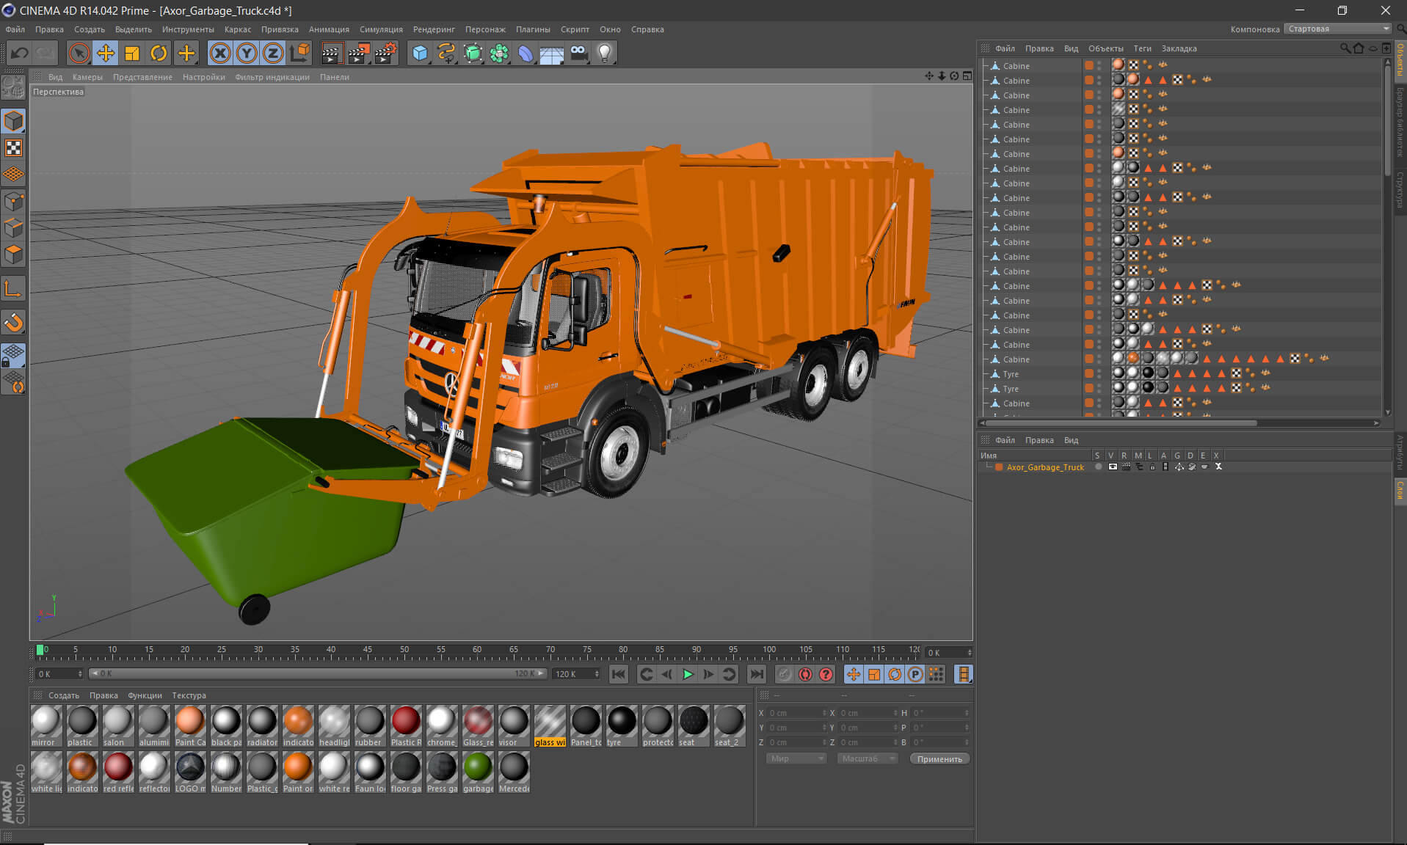Add a Cube primitive object
Screen dimensions: 1407x845
[x=420, y=53]
